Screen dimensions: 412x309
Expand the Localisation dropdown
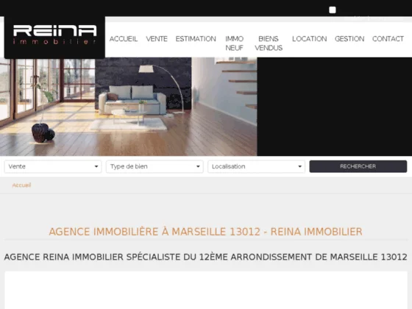click(257, 166)
